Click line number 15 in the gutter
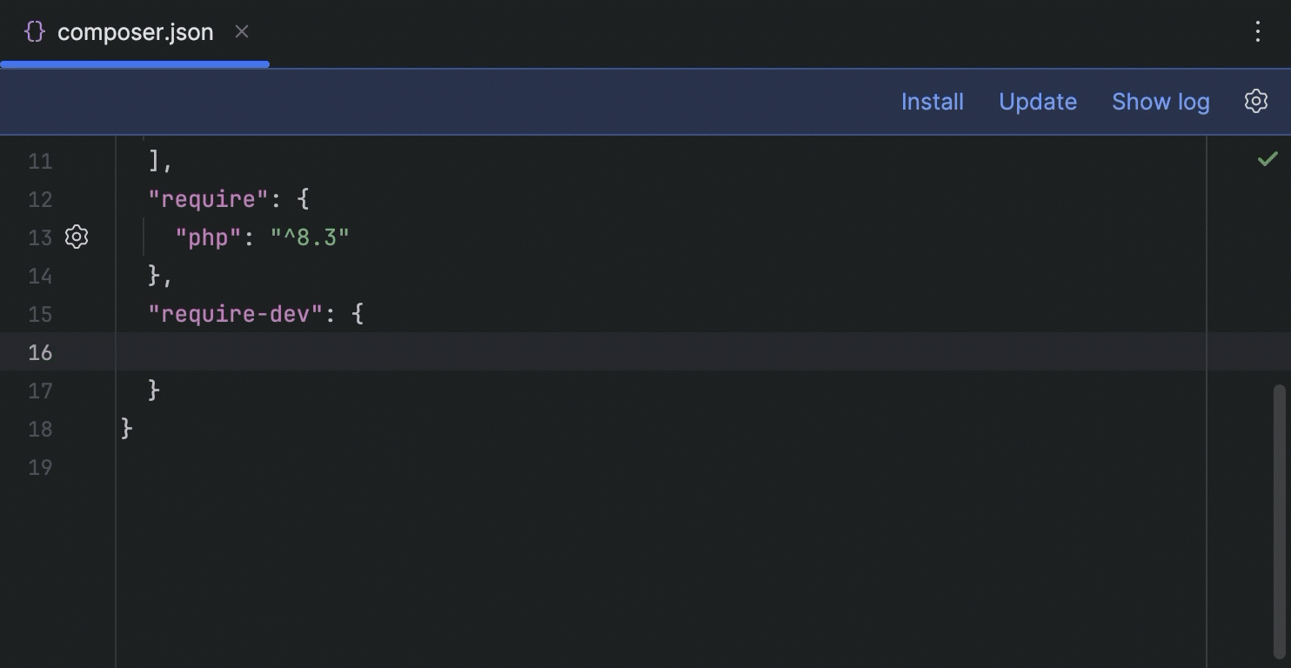The image size is (1291, 668). (40, 314)
